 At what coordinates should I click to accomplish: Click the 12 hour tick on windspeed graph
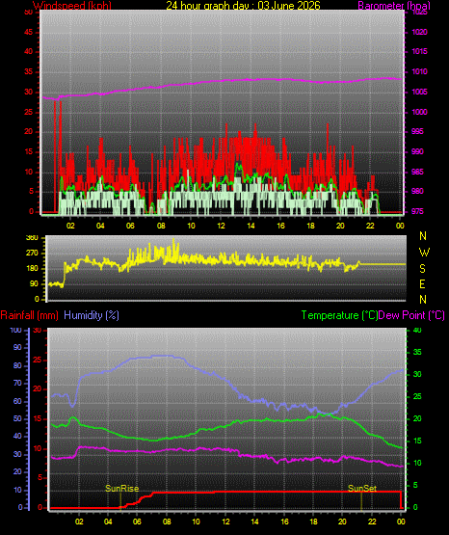tap(221, 226)
